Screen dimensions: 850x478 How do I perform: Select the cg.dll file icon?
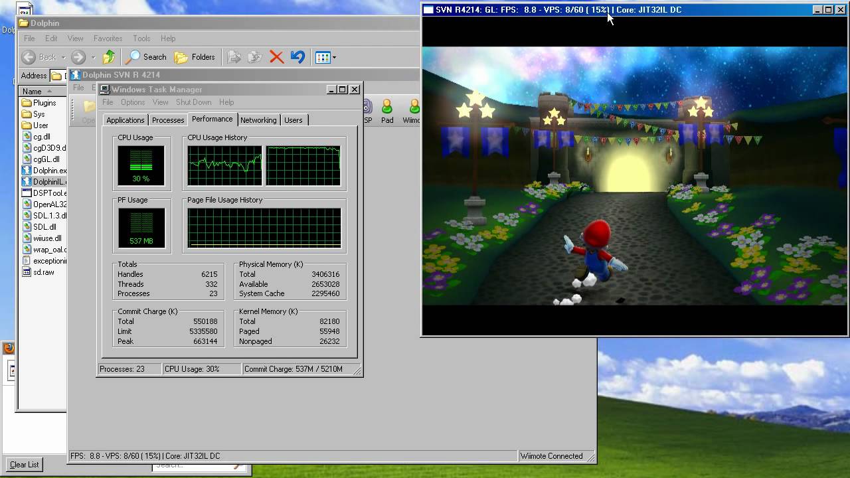coord(27,137)
